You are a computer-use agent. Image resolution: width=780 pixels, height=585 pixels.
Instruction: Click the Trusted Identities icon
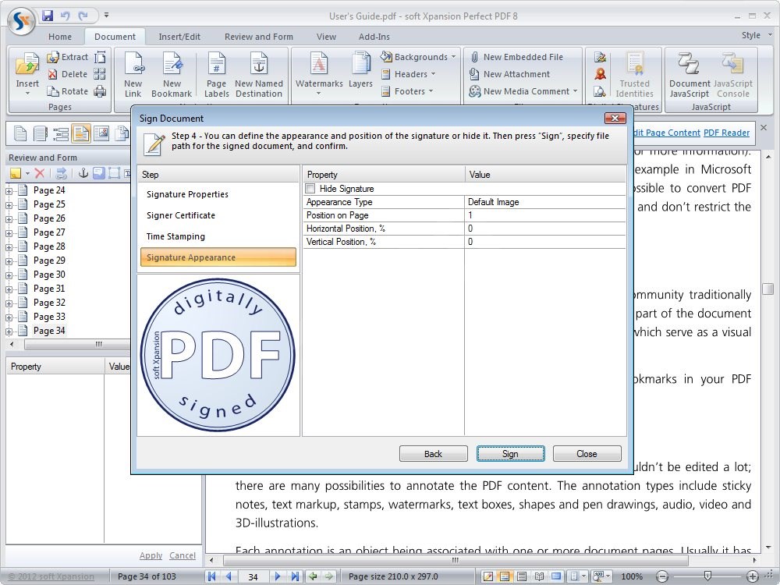[x=635, y=64]
